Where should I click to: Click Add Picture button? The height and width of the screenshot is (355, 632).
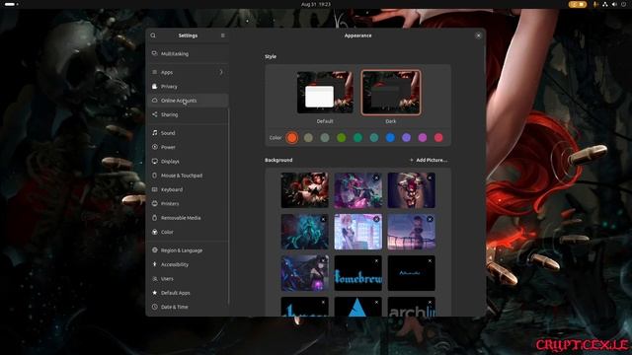point(429,160)
